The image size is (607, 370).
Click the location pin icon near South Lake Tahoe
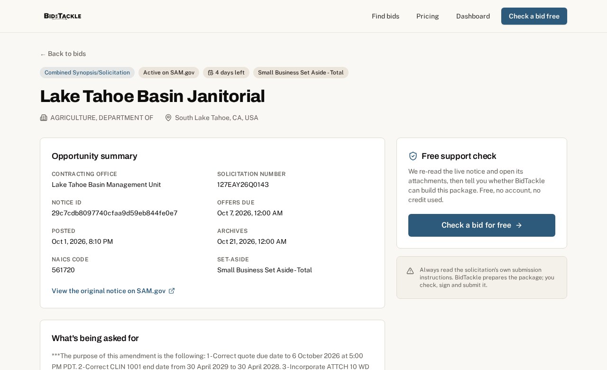(168, 118)
